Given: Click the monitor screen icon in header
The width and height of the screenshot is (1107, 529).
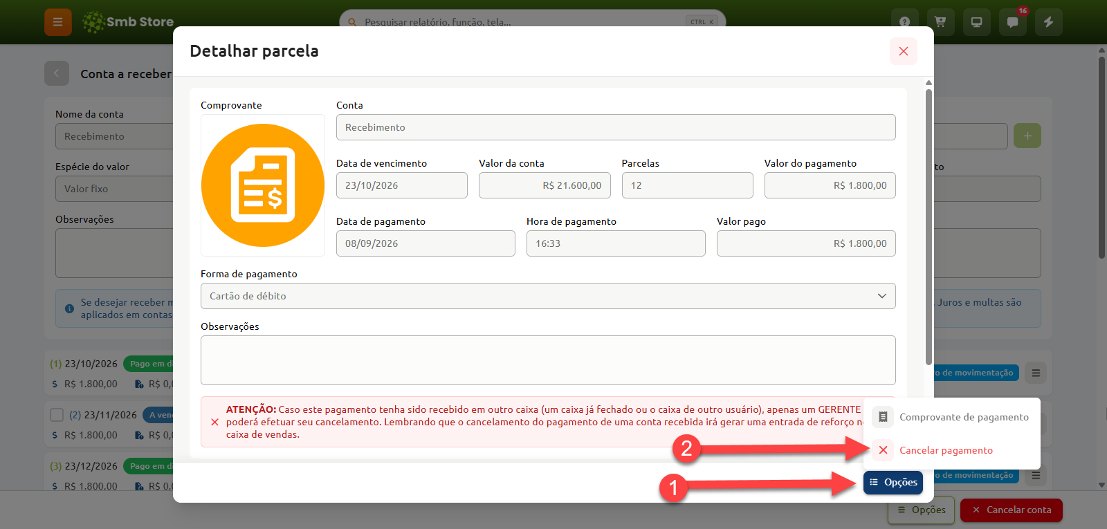Looking at the screenshot, I should (976, 22).
